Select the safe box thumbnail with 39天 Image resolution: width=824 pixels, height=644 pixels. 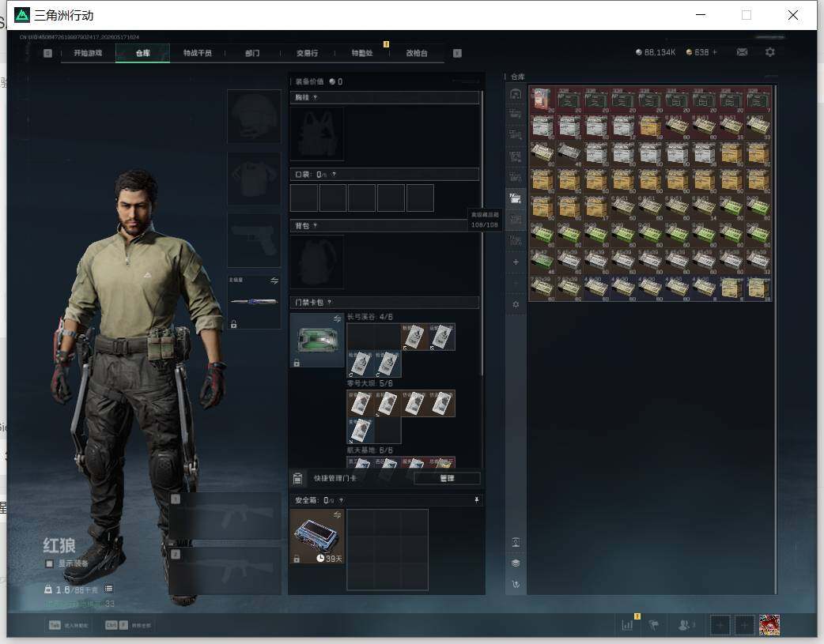click(x=317, y=537)
